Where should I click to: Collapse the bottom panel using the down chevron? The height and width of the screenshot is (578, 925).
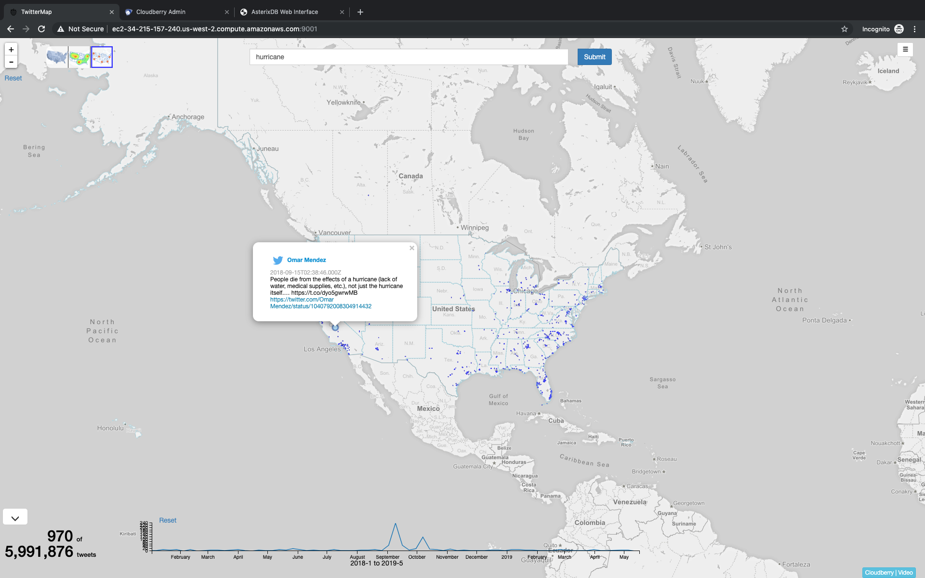pyautogui.click(x=15, y=516)
